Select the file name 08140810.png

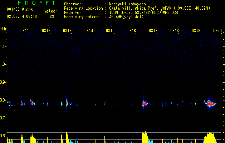click(20, 9)
